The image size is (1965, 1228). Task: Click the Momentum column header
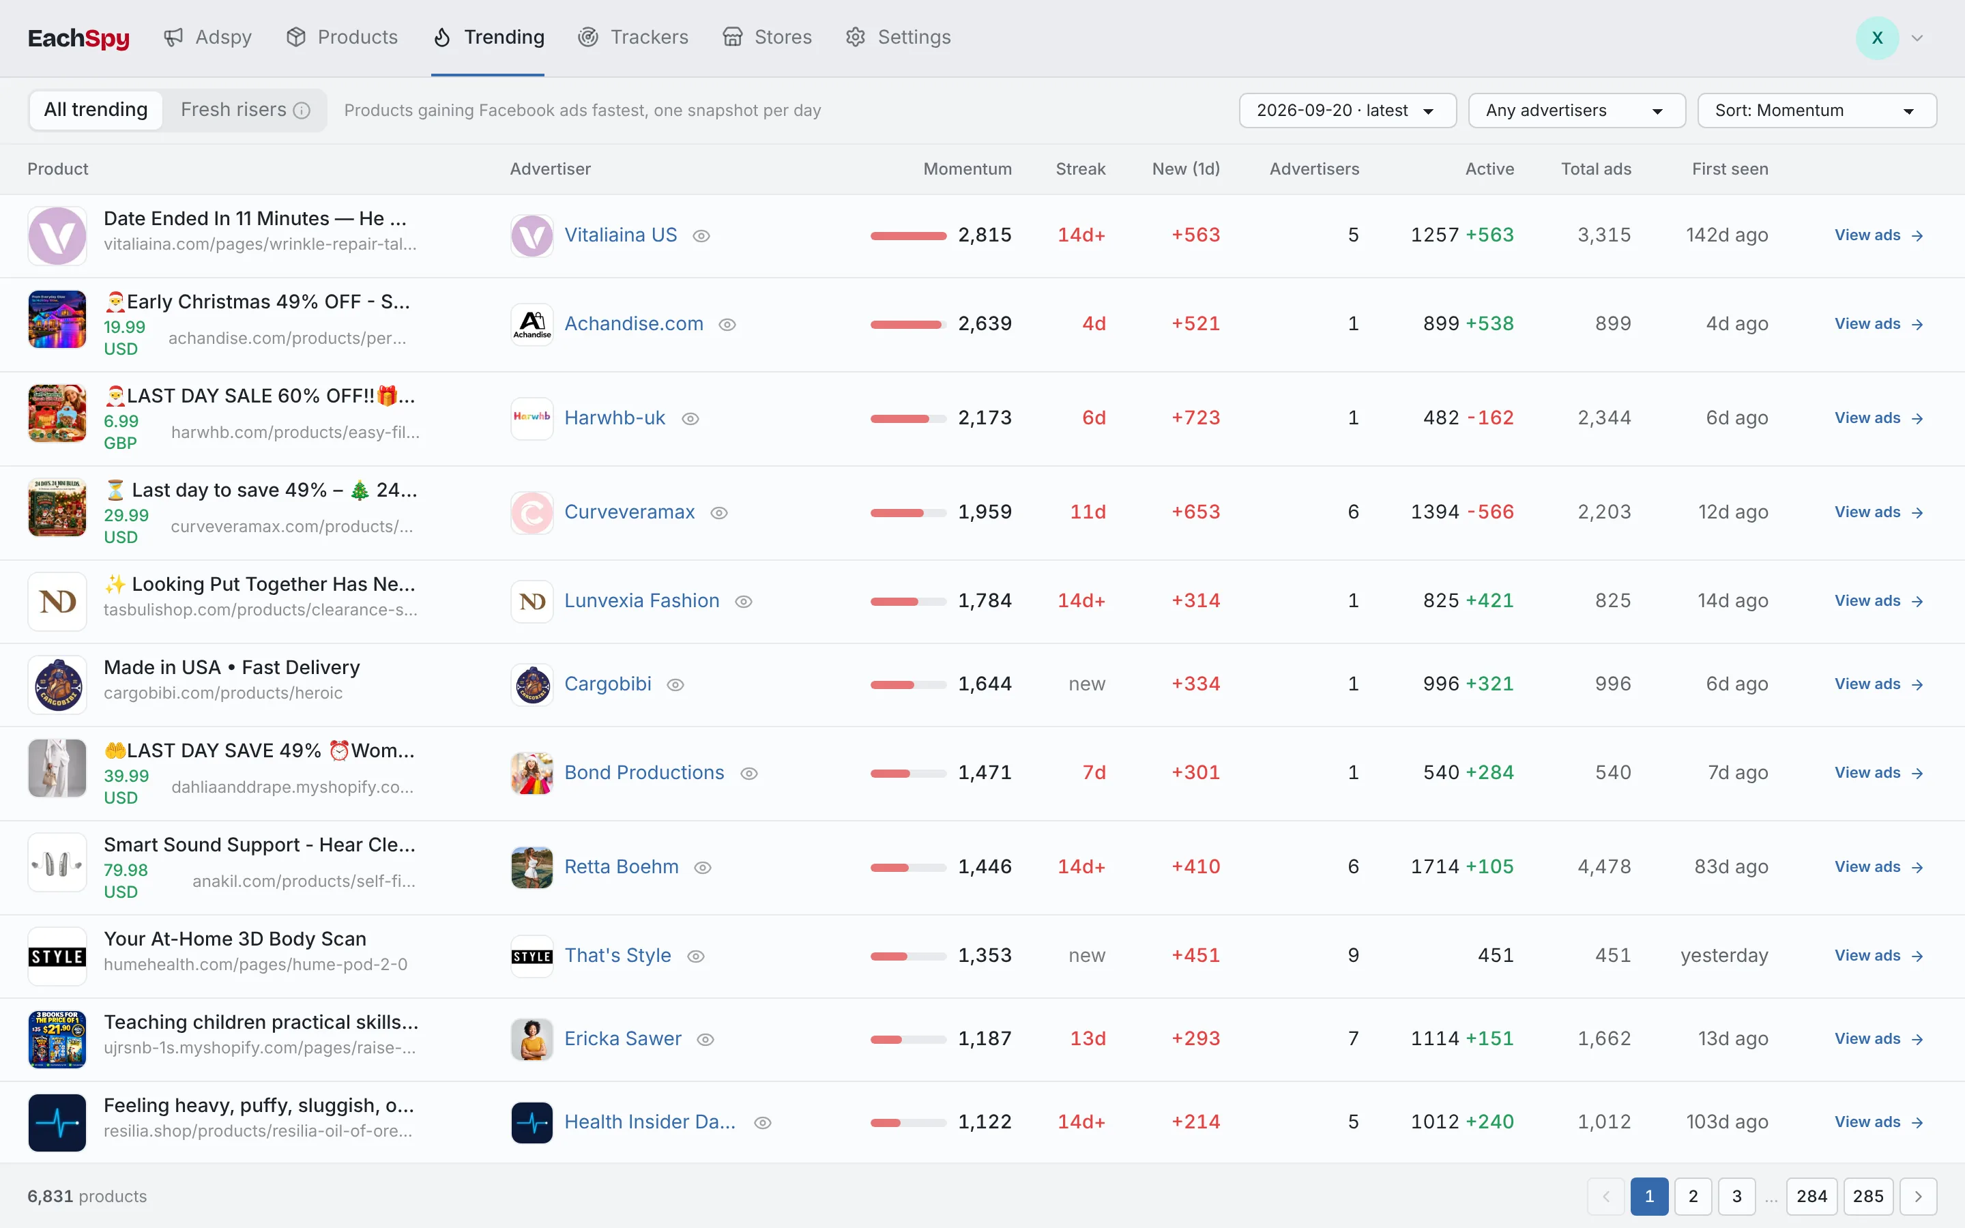click(x=967, y=169)
